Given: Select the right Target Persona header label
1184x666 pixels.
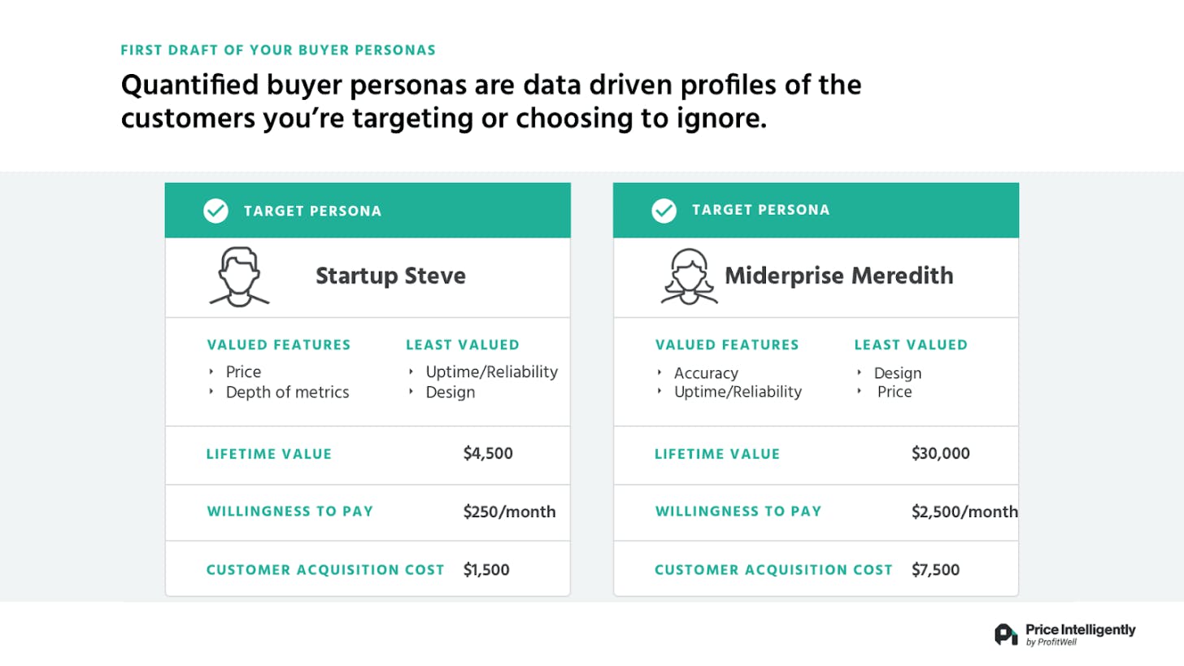Looking at the screenshot, I should 761,210.
